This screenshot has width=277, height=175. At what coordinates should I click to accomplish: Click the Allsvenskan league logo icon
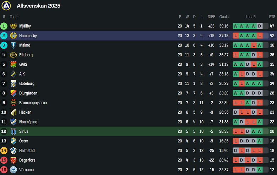(7, 6)
